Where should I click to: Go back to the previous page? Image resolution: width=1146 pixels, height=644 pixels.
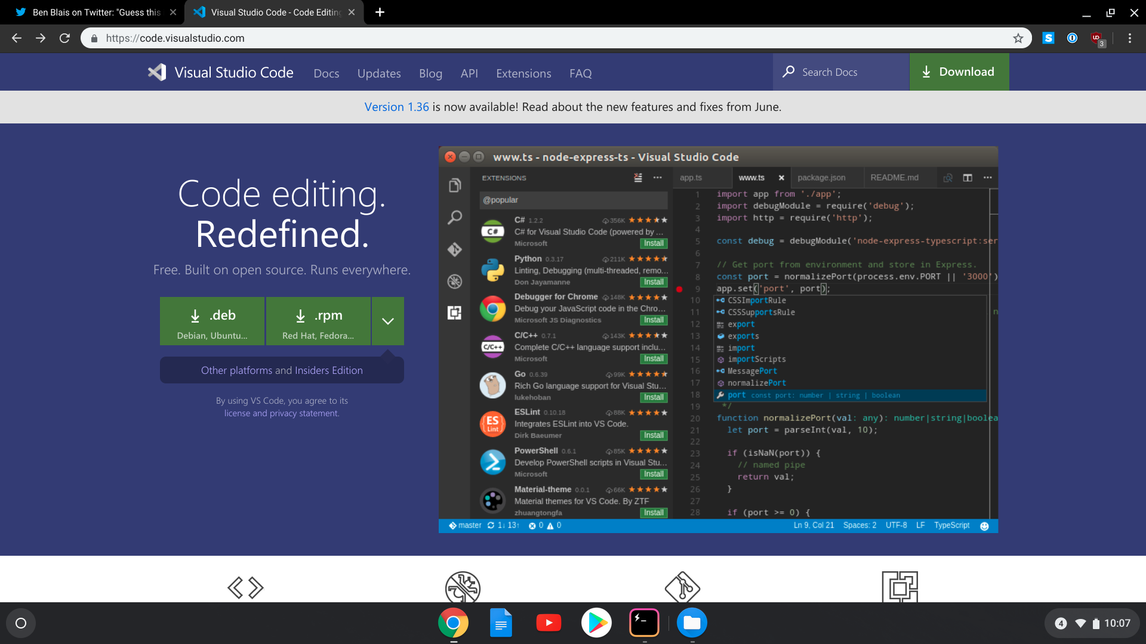[x=17, y=38]
